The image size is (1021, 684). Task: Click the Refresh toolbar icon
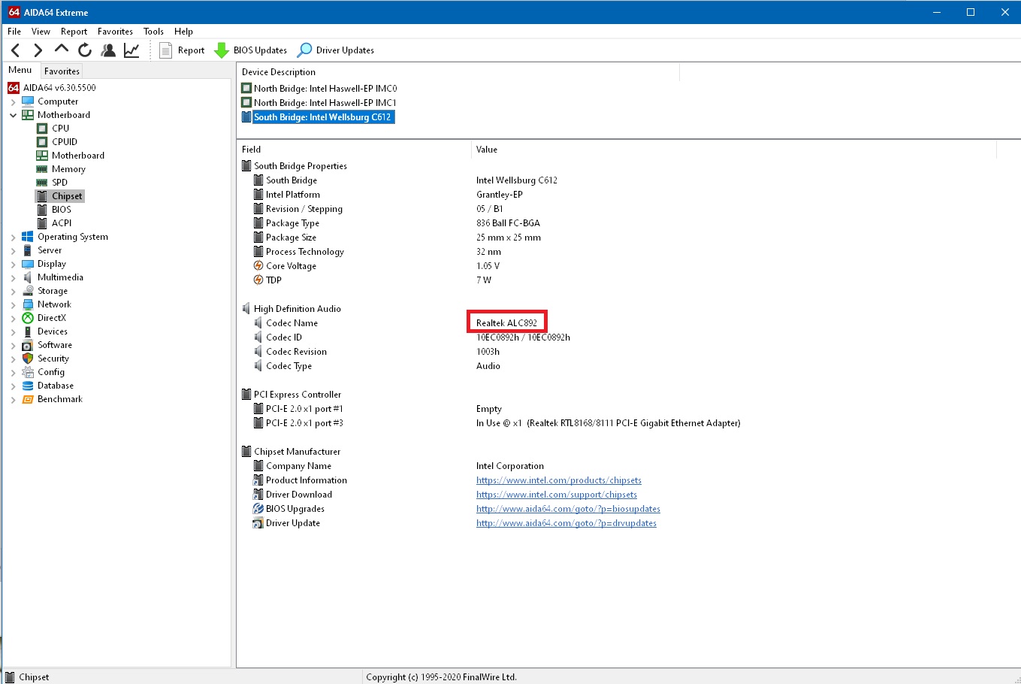pos(85,50)
